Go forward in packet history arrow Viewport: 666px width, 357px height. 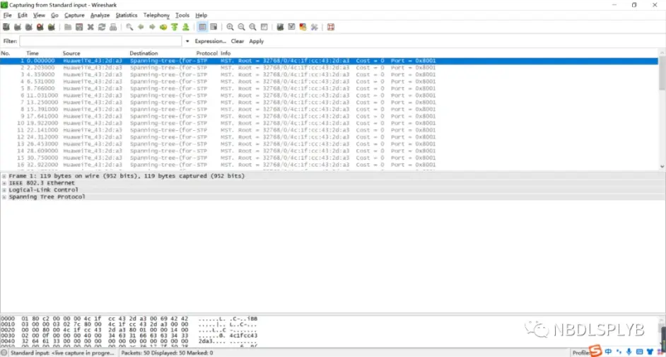[x=152, y=27]
